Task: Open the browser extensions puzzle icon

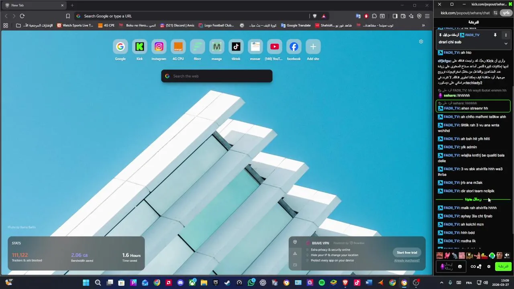Action: pos(374,16)
